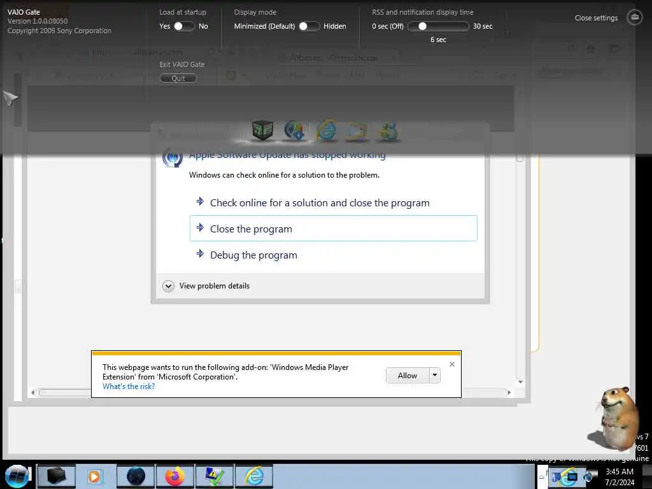Click the horizontal scrollbar left arrow
The height and width of the screenshot is (489, 652).
33,392
